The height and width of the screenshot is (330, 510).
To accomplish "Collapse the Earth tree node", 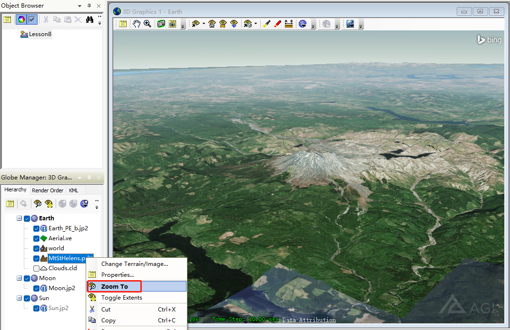I will click(x=20, y=218).
